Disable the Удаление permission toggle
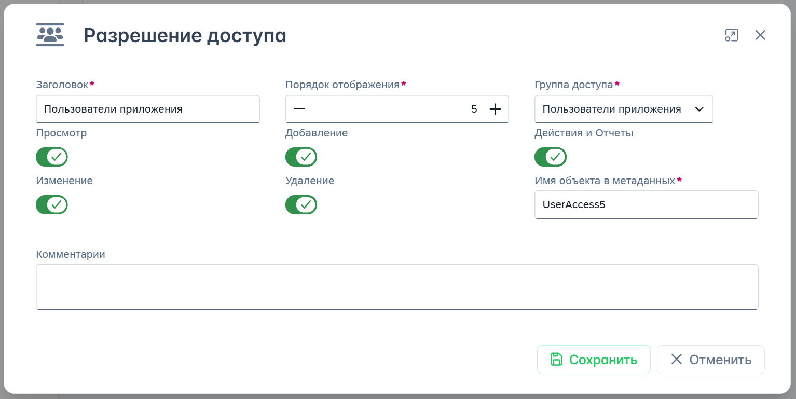 (301, 204)
